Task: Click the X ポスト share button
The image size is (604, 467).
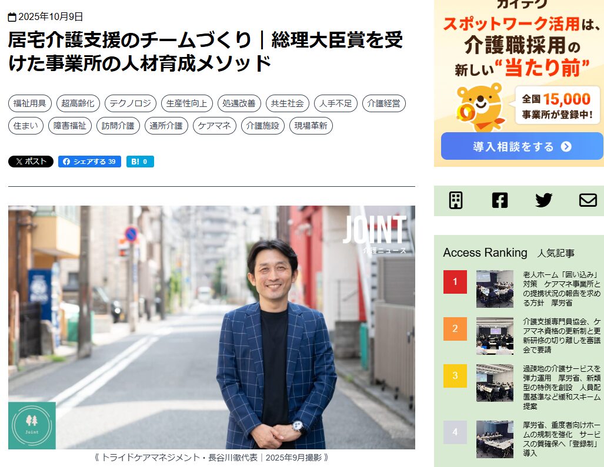Action: [31, 162]
